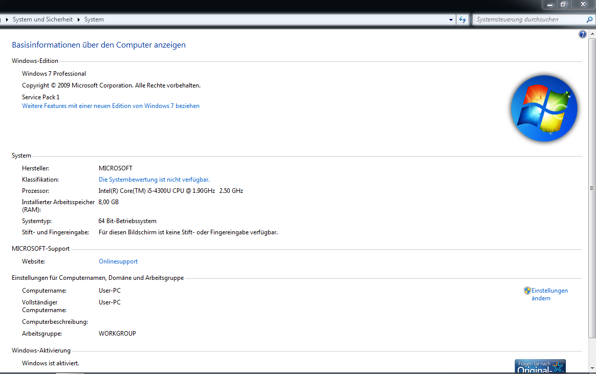Click the 'Klassifikation:' label
The width and height of the screenshot is (596, 374).
(x=40, y=180)
